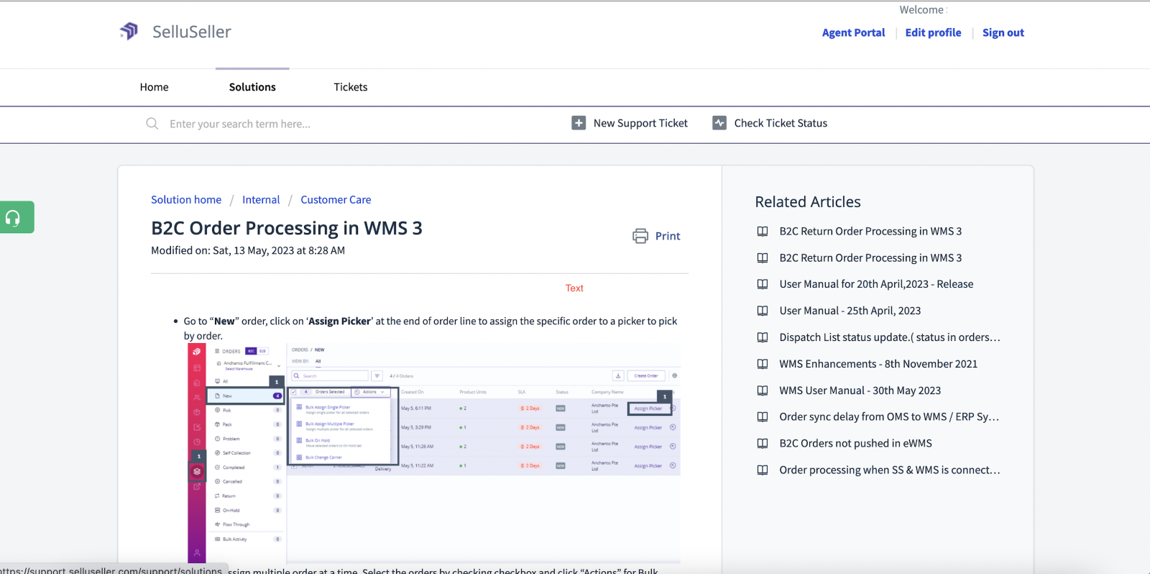Click the Related Articles heading
This screenshot has height=574, width=1150.
pos(808,202)
